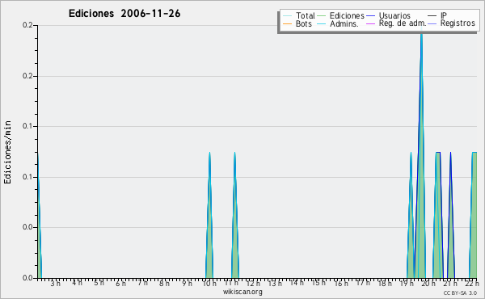Click the '6 h' x-axis label
Screen dimensions: 485x299
(x=120, y=283)
